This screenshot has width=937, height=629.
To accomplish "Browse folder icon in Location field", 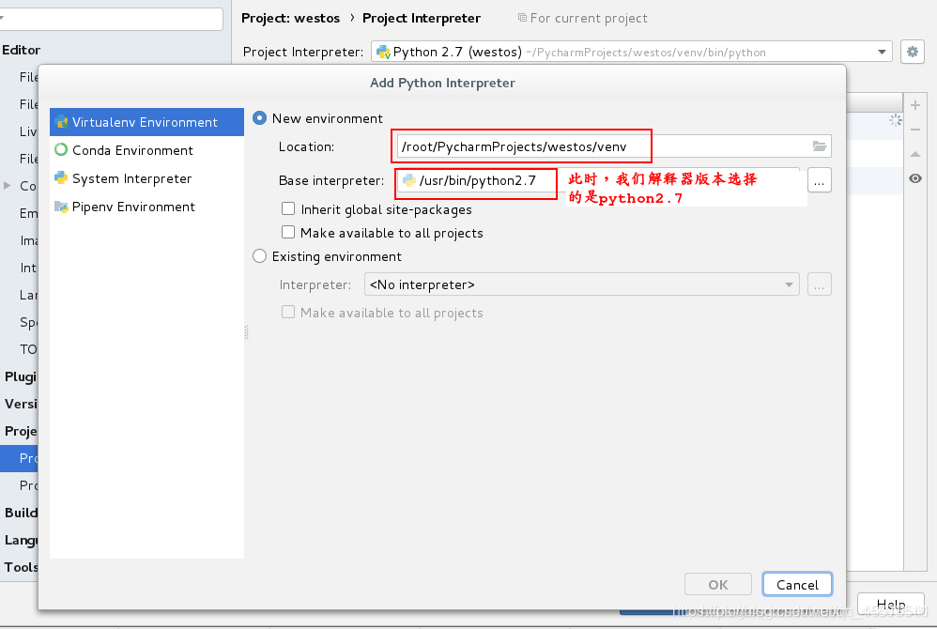I will (x=820, y=146).
